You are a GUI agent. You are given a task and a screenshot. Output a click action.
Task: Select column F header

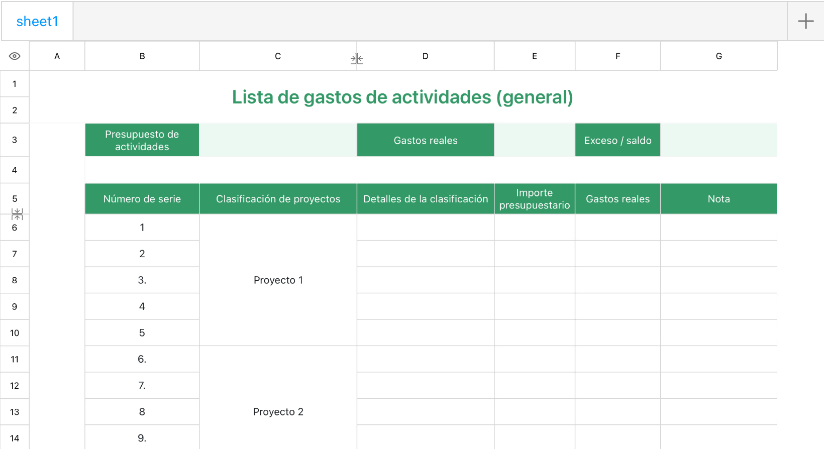tap(618, 56)
